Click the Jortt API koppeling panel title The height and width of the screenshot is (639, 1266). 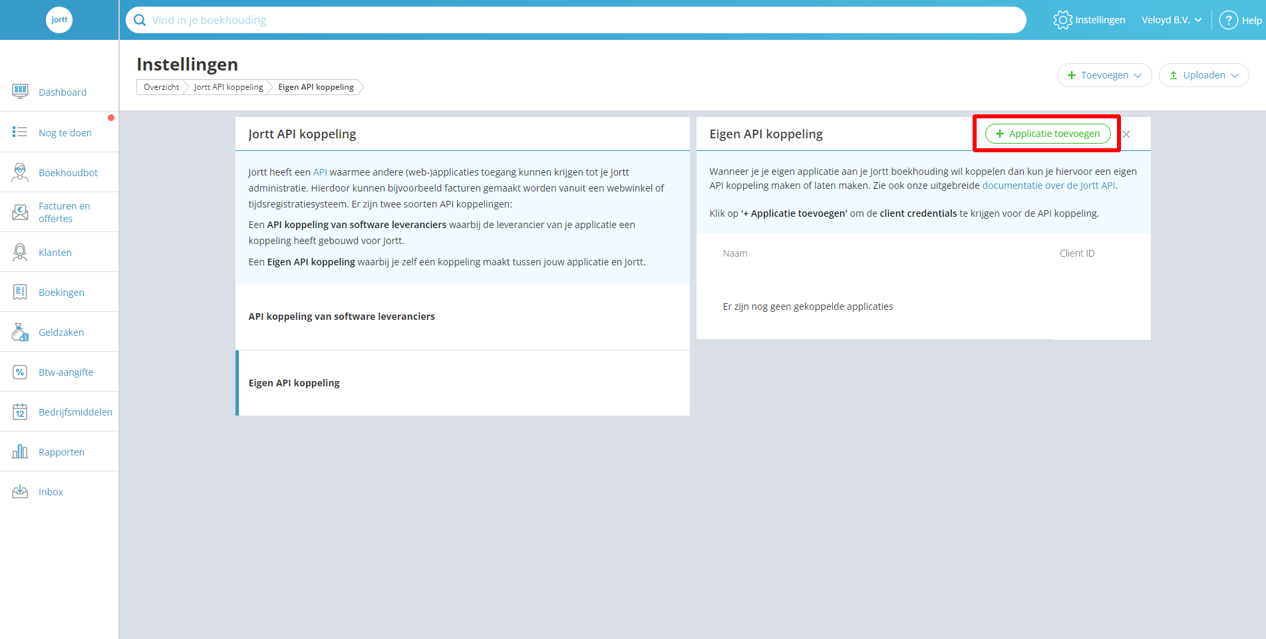[x=302, y=134]
